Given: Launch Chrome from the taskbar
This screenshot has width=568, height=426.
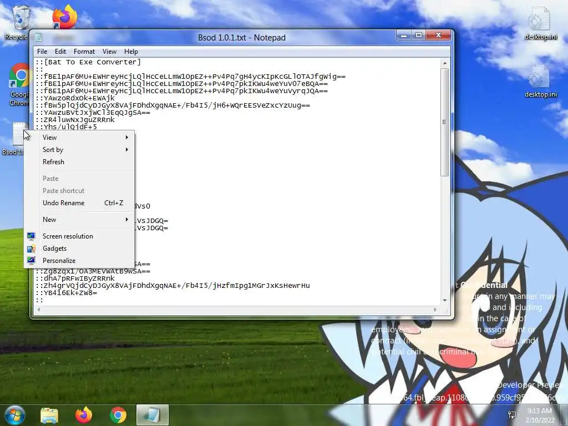Looking at the screenshot, I should pyautogui.click(x=118, y=415).
